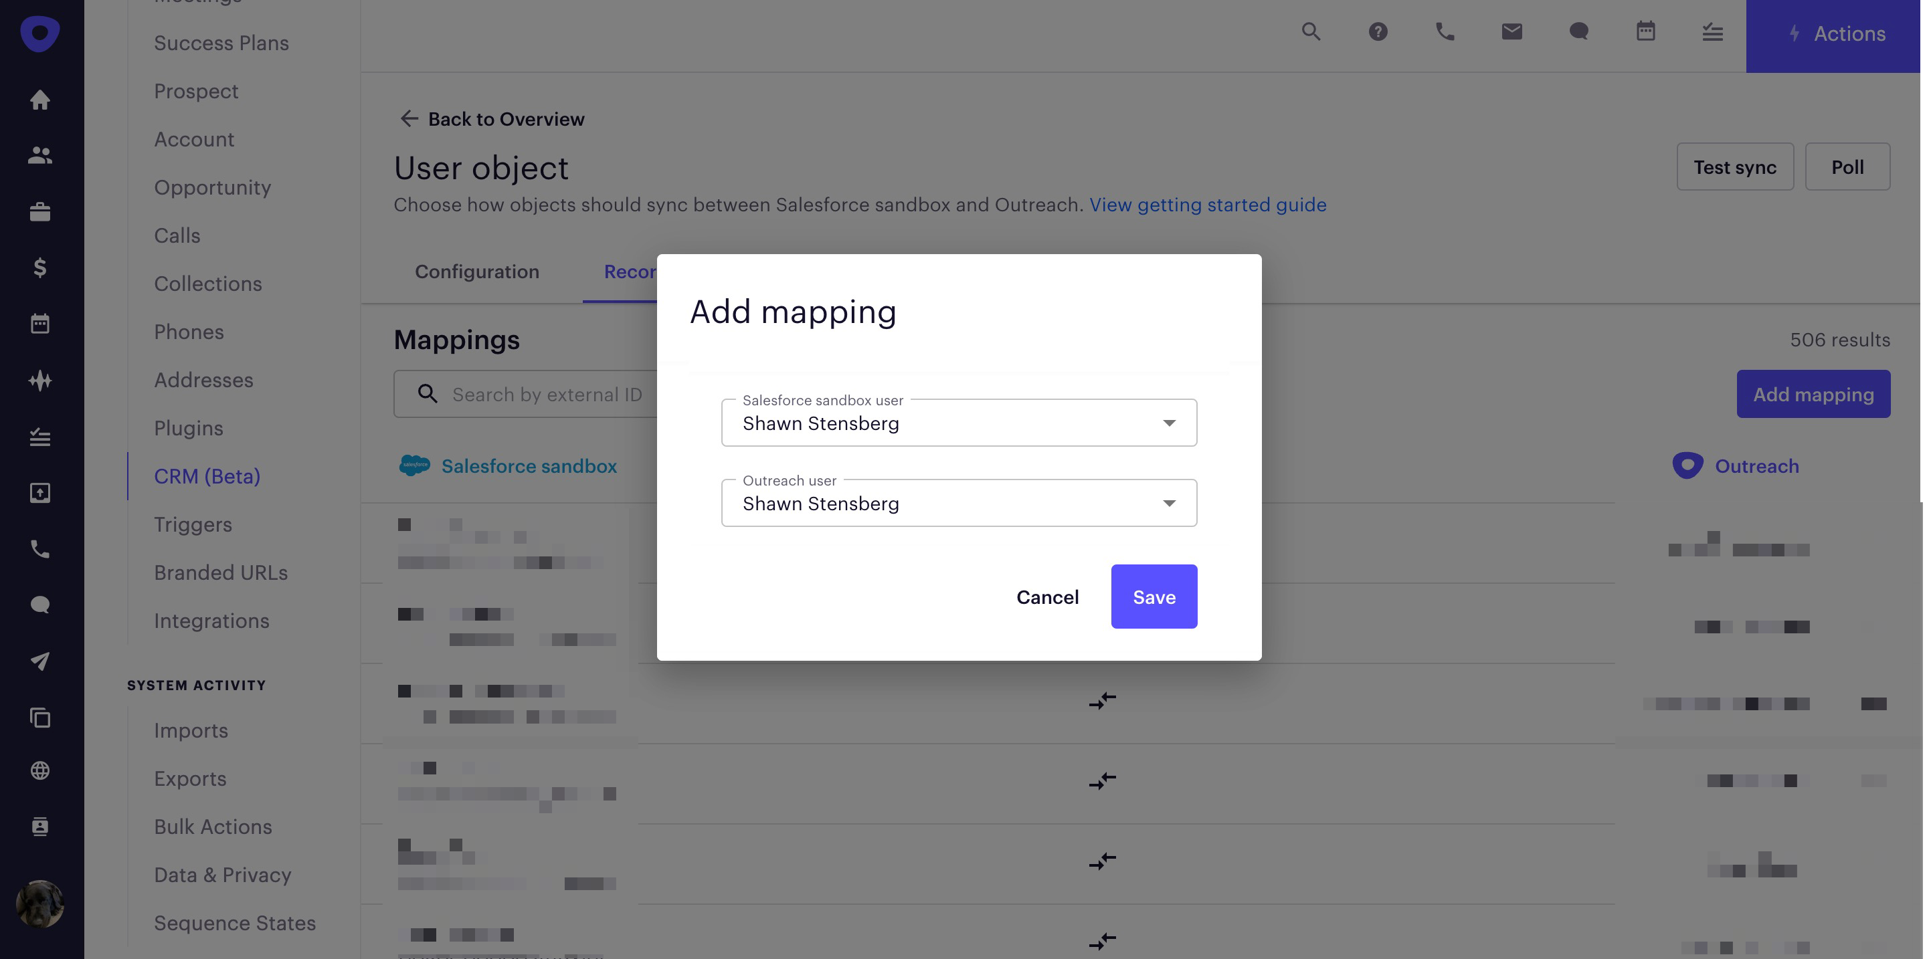Open the top bar calendar icon

point(1645,31)
